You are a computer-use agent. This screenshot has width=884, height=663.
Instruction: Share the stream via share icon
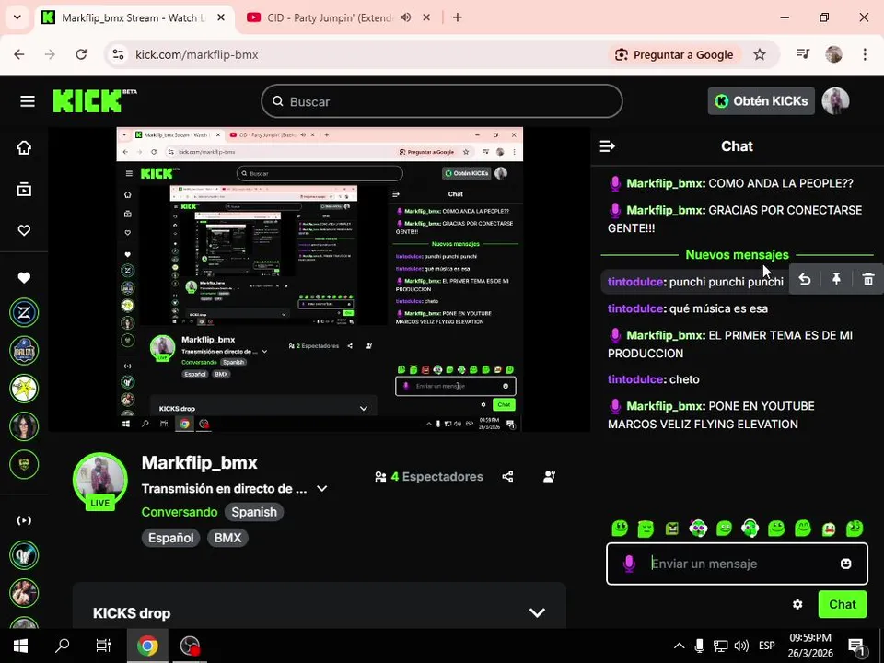[507, 477]
